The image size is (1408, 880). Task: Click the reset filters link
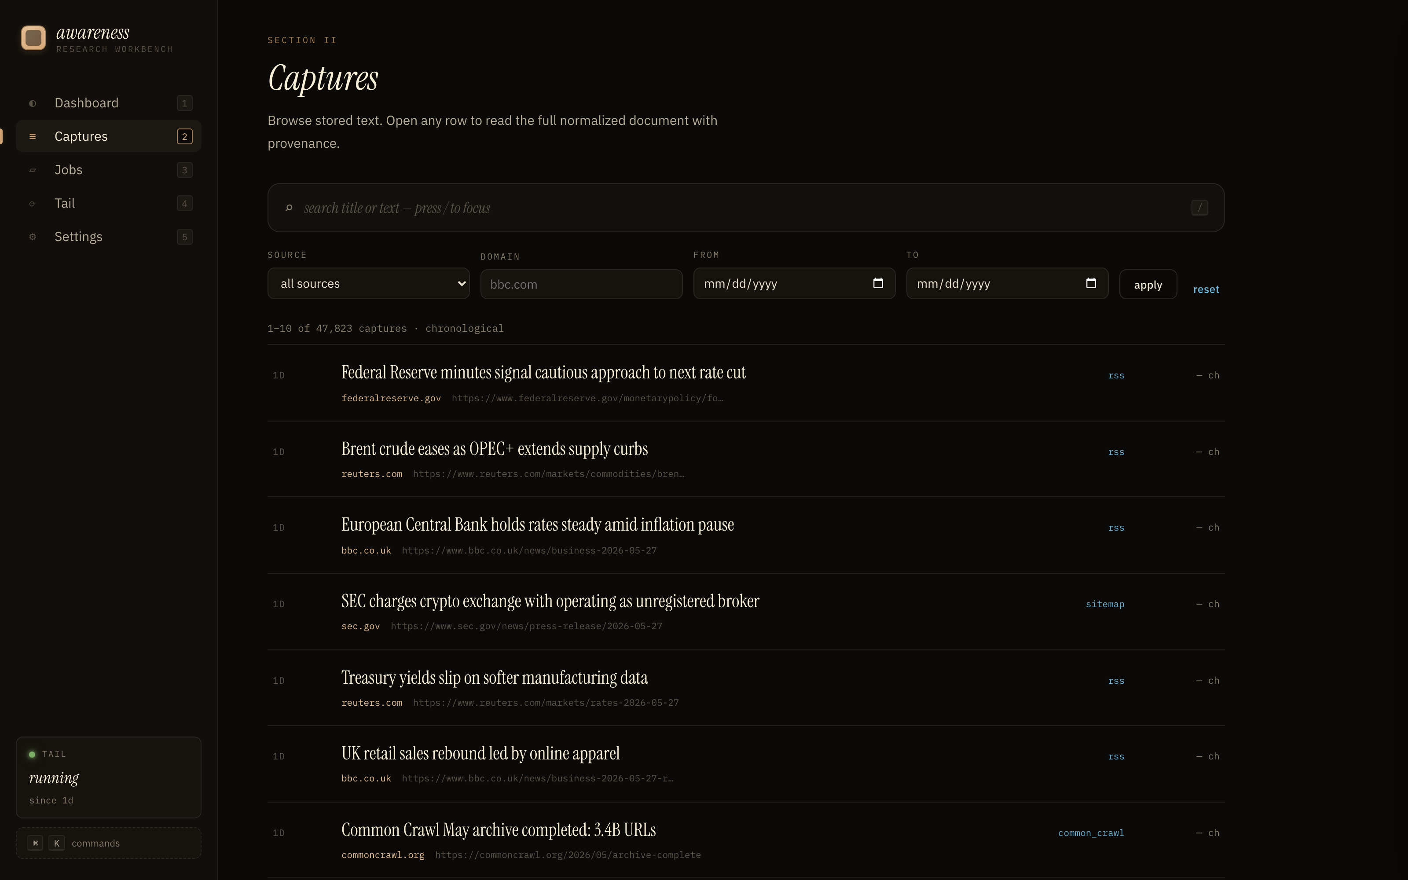(x=1206, y=289)
